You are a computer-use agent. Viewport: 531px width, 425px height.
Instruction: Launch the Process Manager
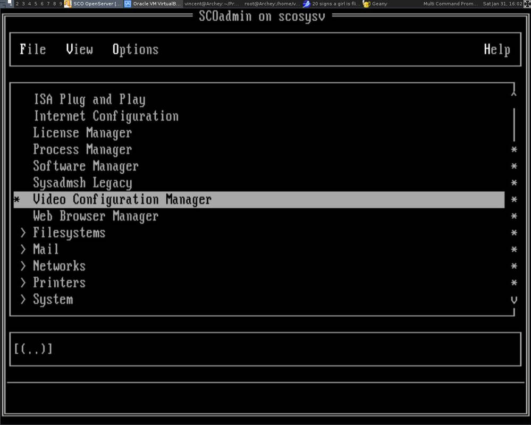coord(82,149)
